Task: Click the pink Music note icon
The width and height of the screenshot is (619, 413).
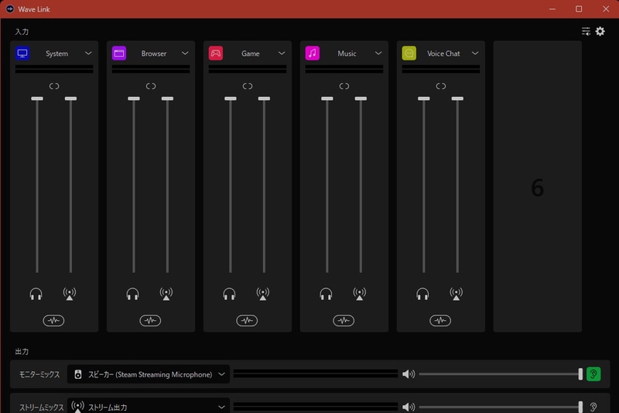Action: pyautogui.click(x=313, y=53)
